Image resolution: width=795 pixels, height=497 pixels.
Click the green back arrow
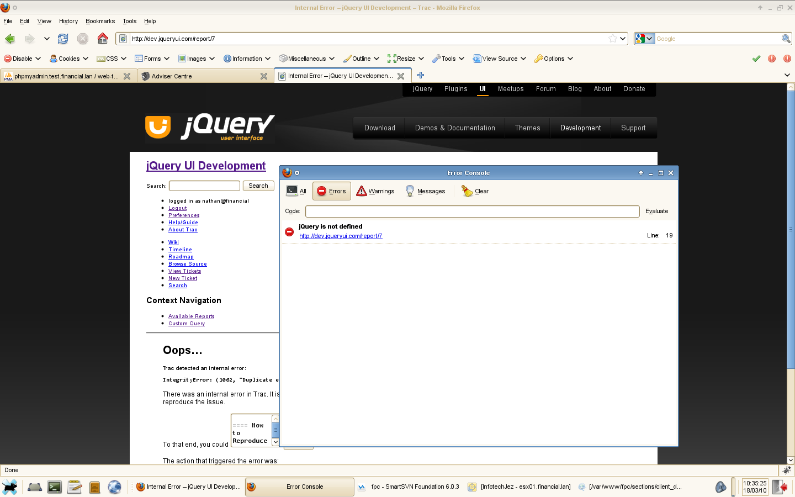(x=10, y=39)
